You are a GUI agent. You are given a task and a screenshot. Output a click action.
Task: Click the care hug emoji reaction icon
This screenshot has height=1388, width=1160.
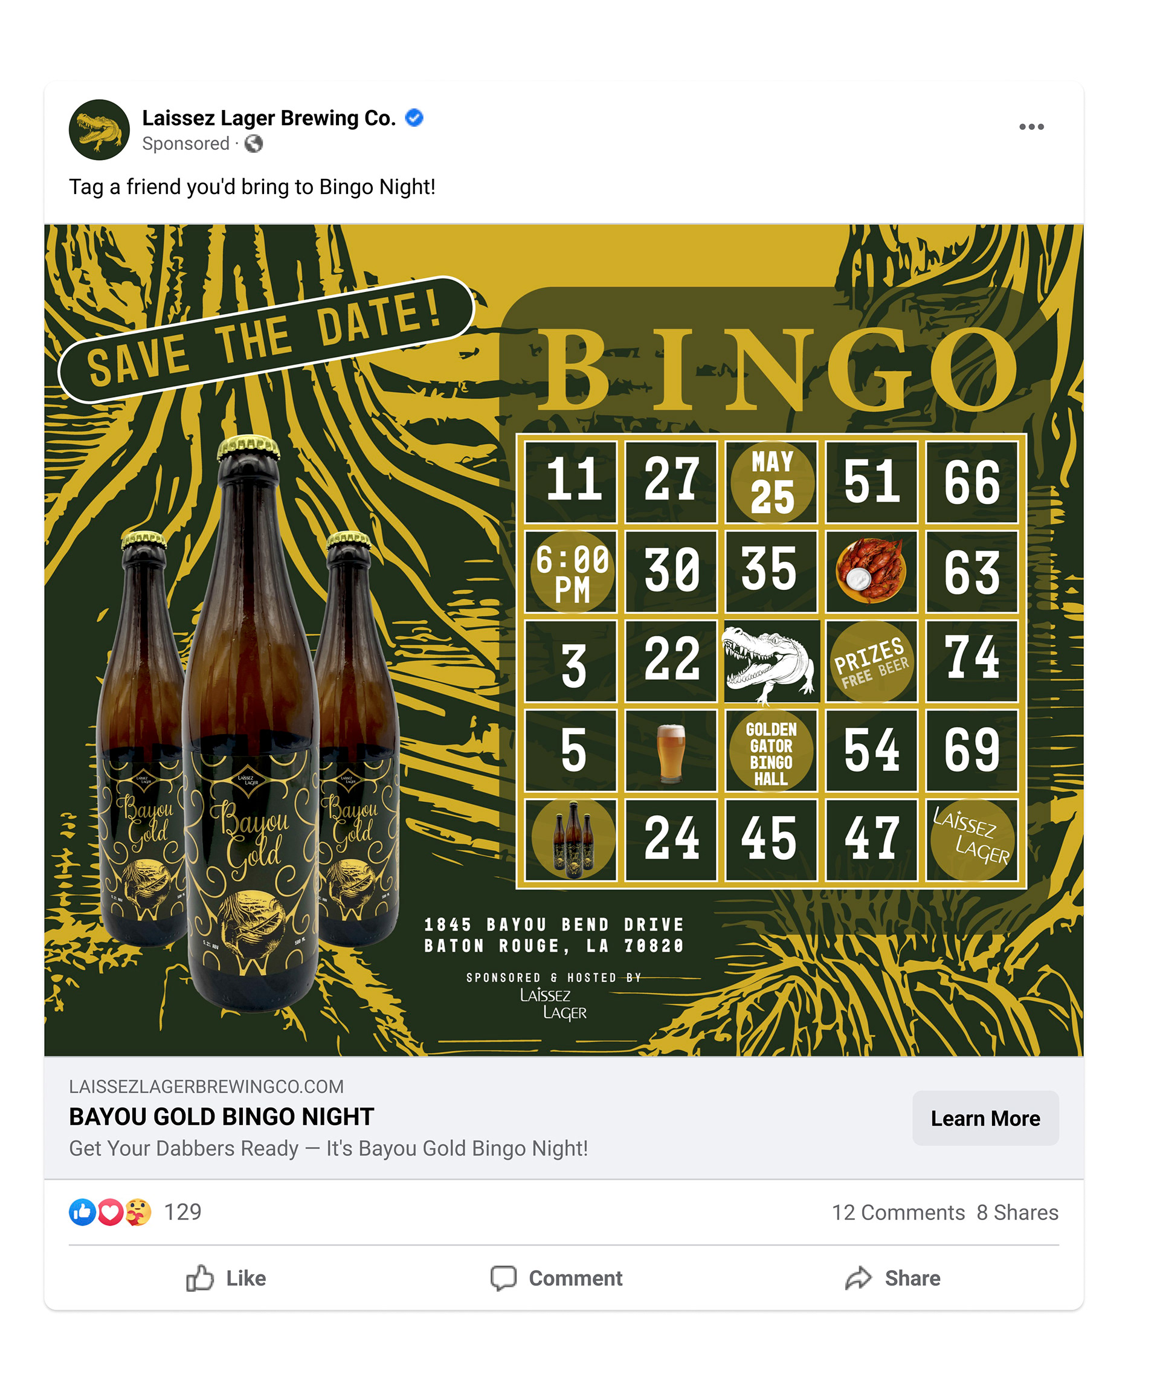click(x=138, y=1212)
